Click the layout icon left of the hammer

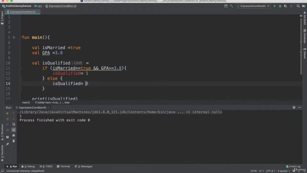[x=226, y=6]
